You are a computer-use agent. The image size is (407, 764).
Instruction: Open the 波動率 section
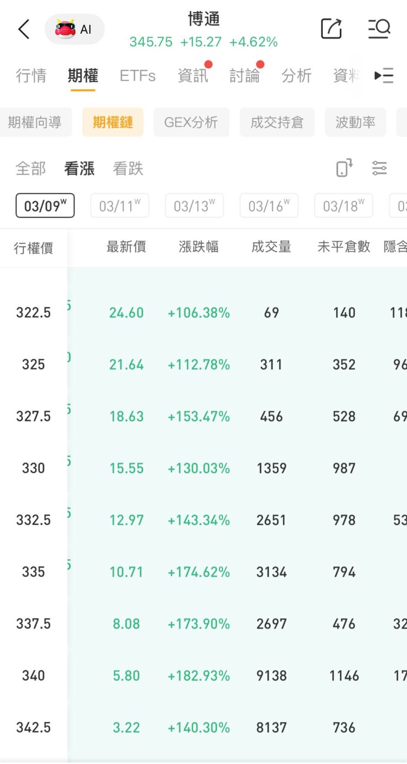[355, 122]
